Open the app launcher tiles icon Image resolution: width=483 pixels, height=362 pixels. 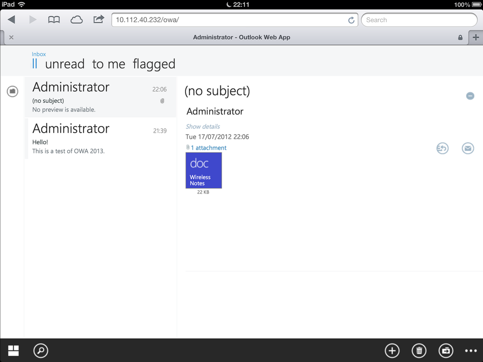coord(13,350)
